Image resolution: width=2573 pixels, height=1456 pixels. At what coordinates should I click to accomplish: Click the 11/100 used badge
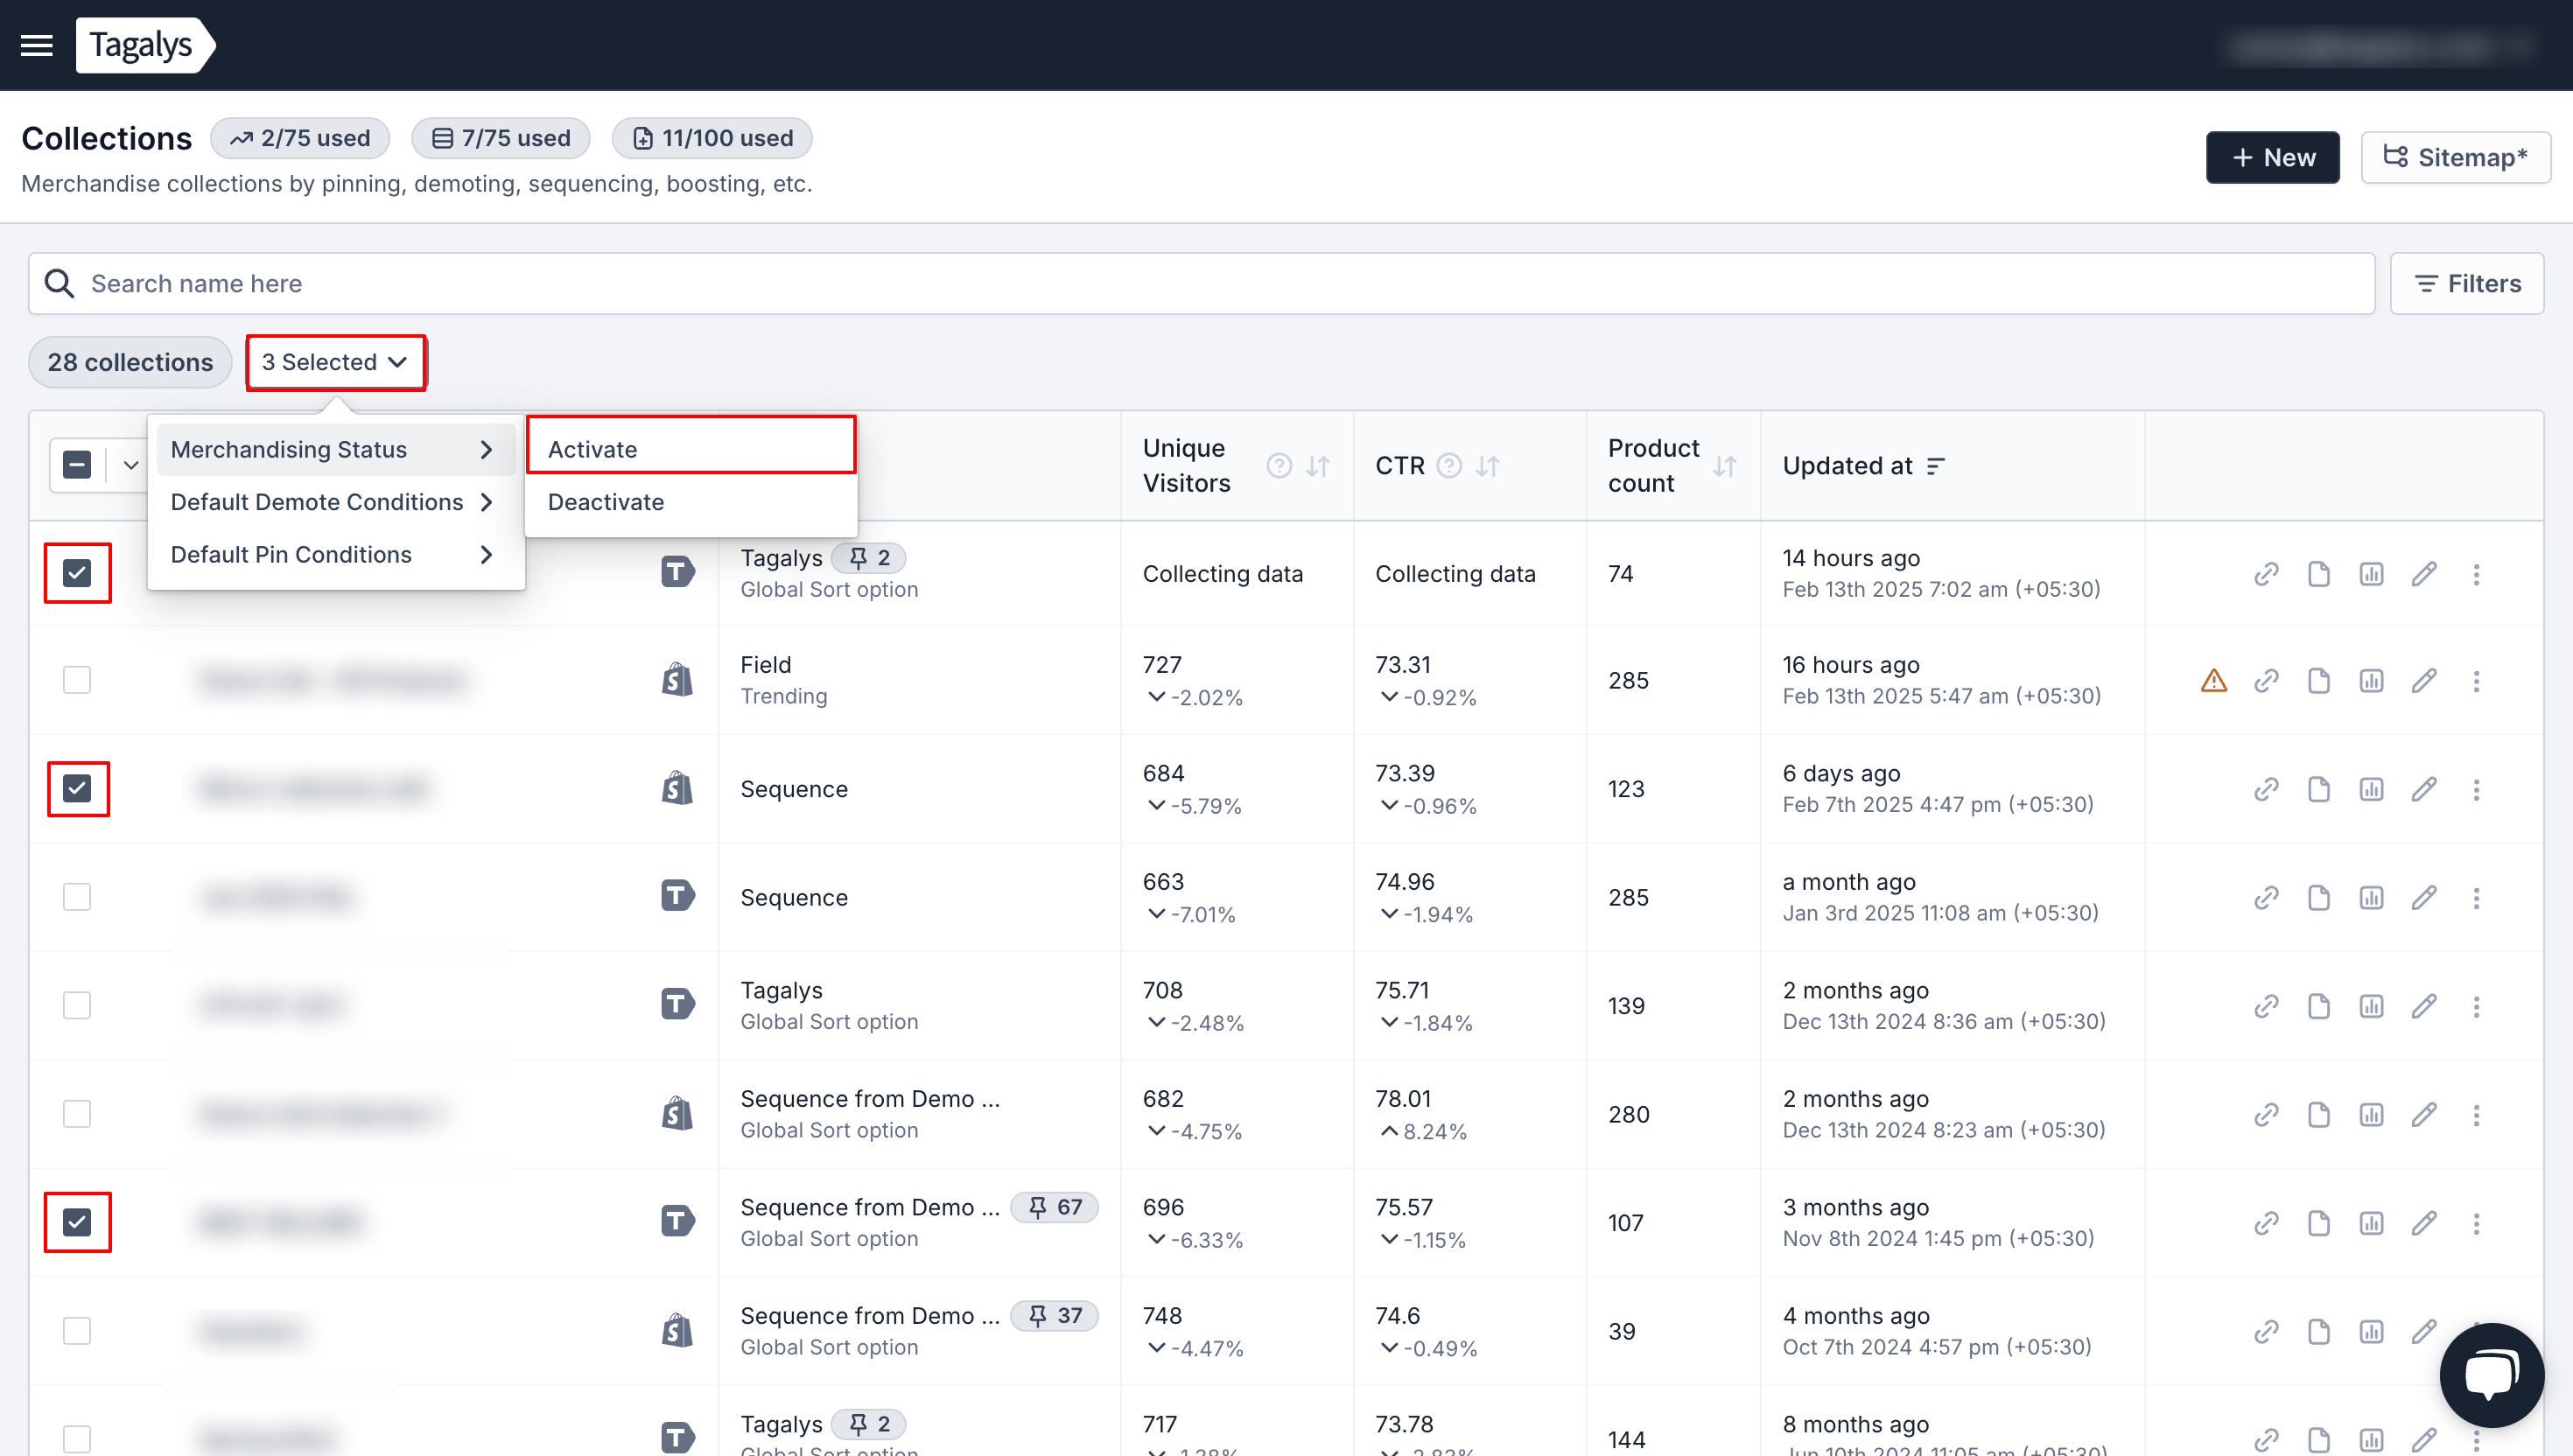(x=712, y=138)
